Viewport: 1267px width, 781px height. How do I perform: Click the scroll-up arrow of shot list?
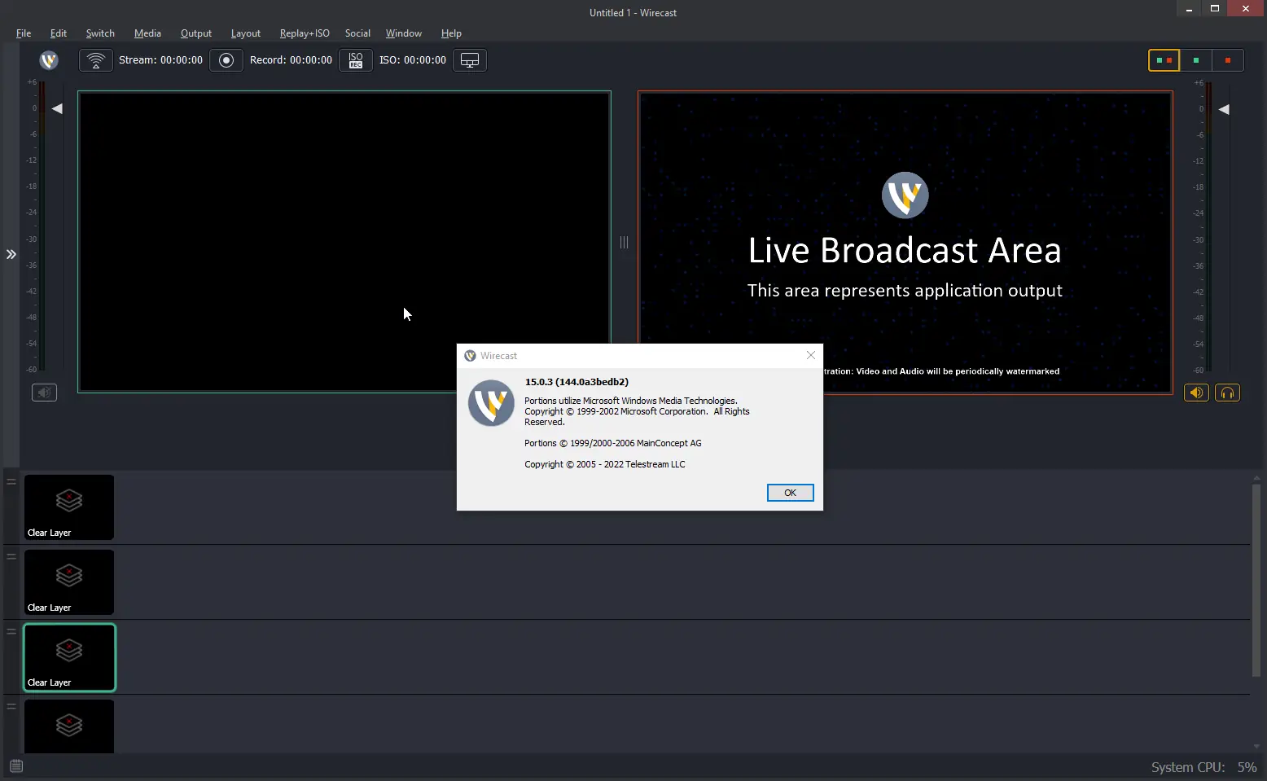click(1256, 478)
